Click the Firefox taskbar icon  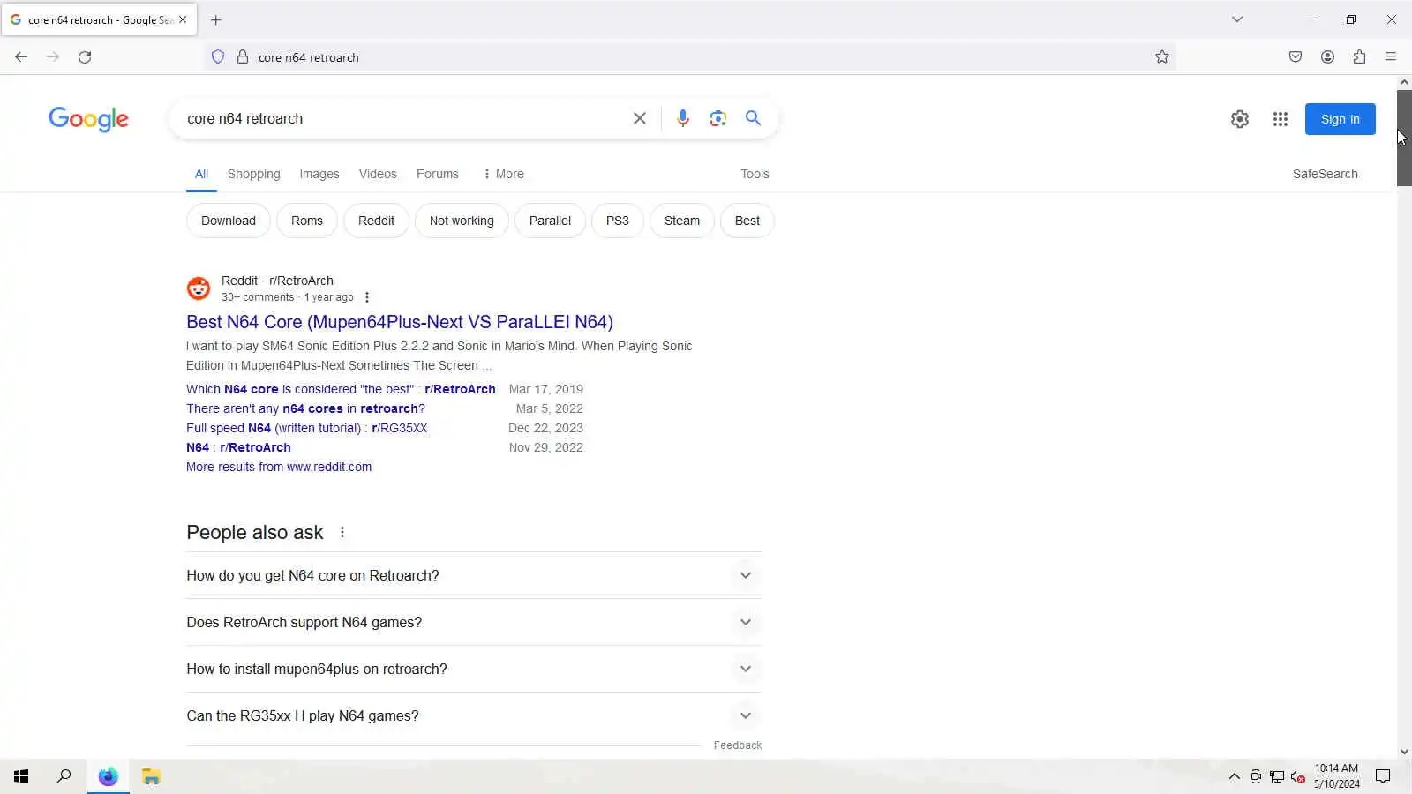[x=108, y=776]
